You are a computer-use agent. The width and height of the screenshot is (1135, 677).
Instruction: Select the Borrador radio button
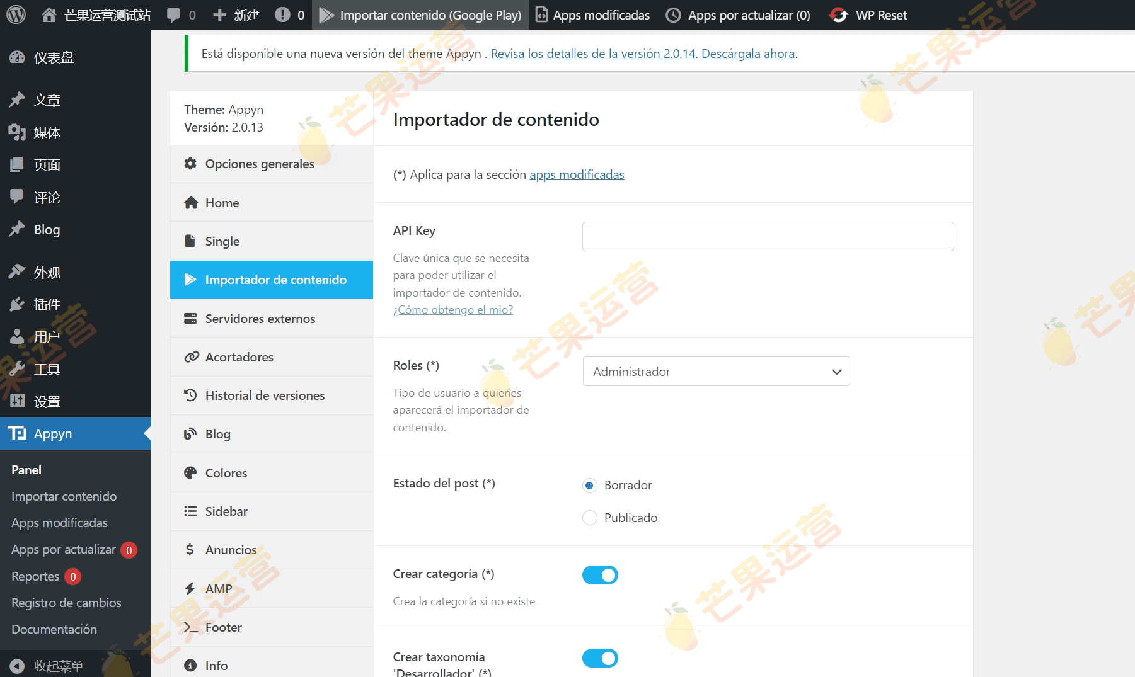589,485
